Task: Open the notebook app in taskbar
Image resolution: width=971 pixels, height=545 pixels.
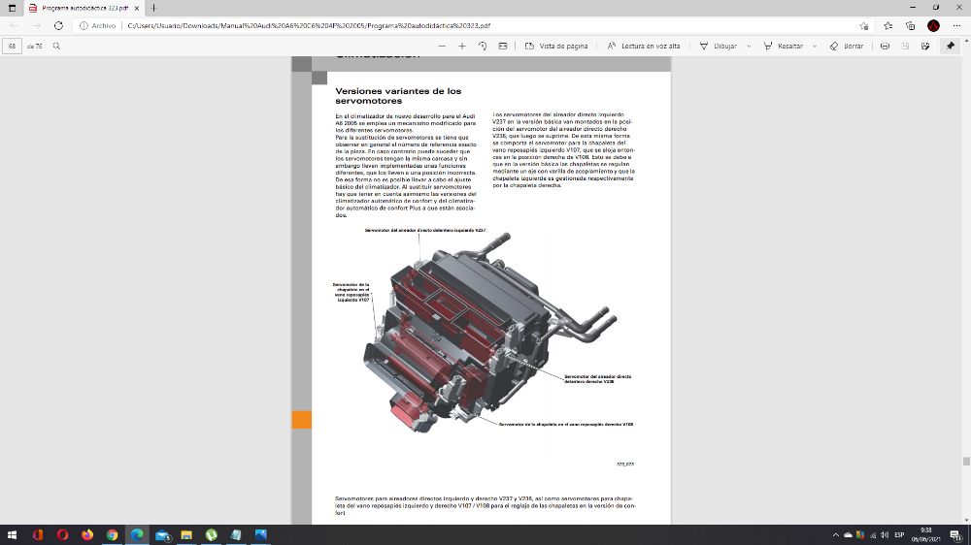Action: pyautogui.click(x=236, y=534)
